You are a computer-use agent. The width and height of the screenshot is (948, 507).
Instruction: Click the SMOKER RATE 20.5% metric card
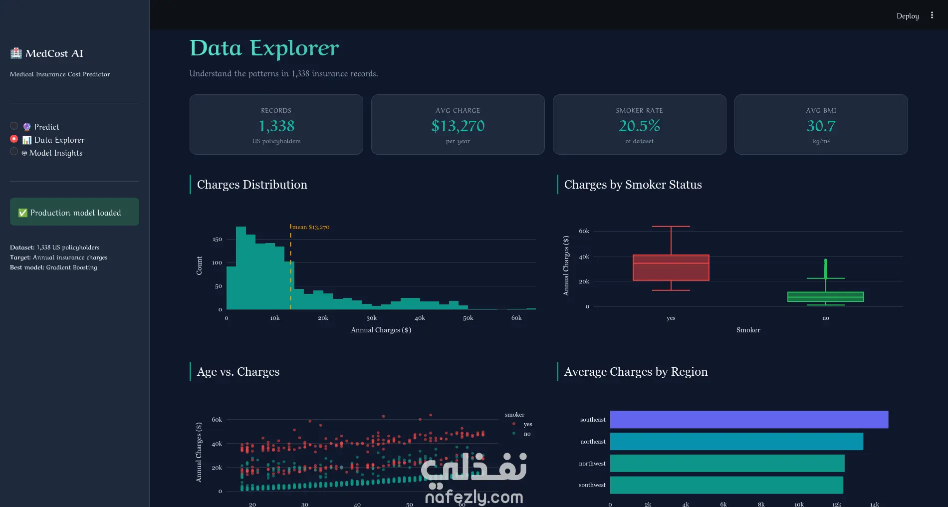[x=639, y=124]
